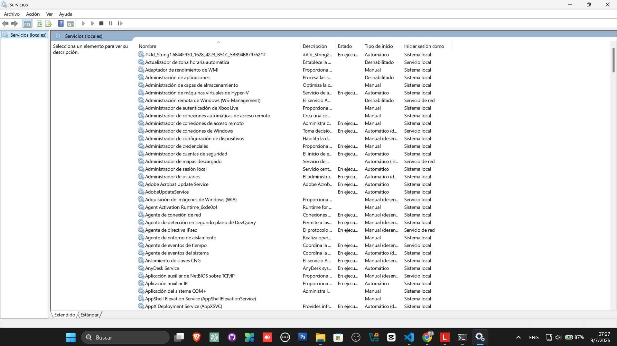Show hidden system tray icons
Image resolution: width=617 pixels, height=346 pixels.
tap(518, 337)
